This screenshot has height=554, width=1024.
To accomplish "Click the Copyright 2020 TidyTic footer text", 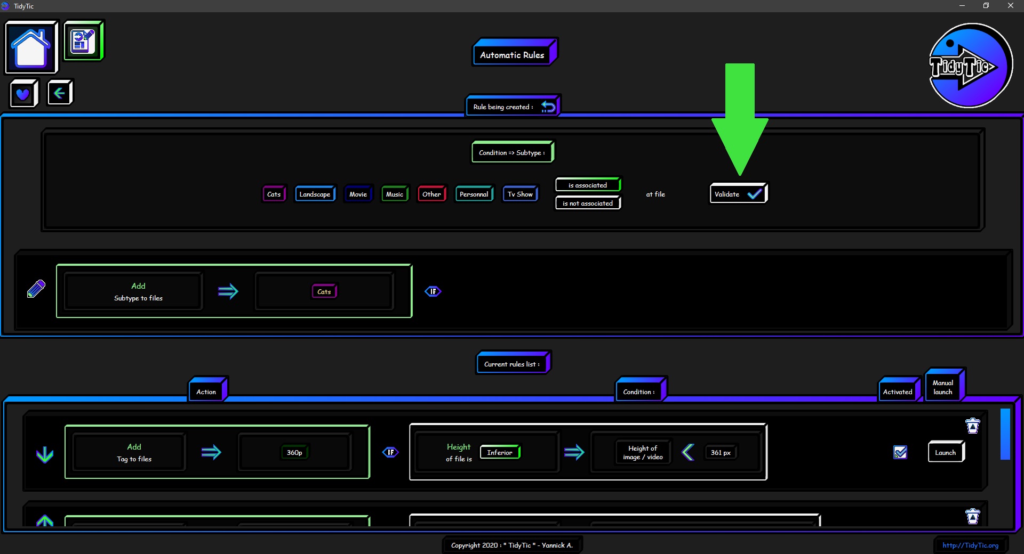I will [512, 545].
